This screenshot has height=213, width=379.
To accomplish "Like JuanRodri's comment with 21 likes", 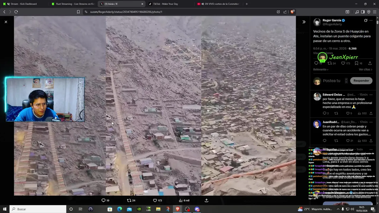I will [348, 141].
